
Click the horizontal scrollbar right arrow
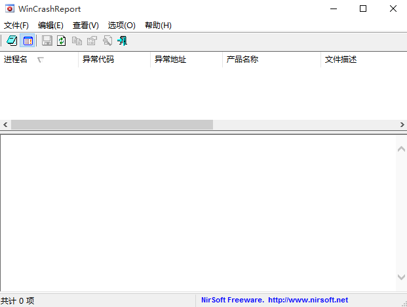point(402,125)
